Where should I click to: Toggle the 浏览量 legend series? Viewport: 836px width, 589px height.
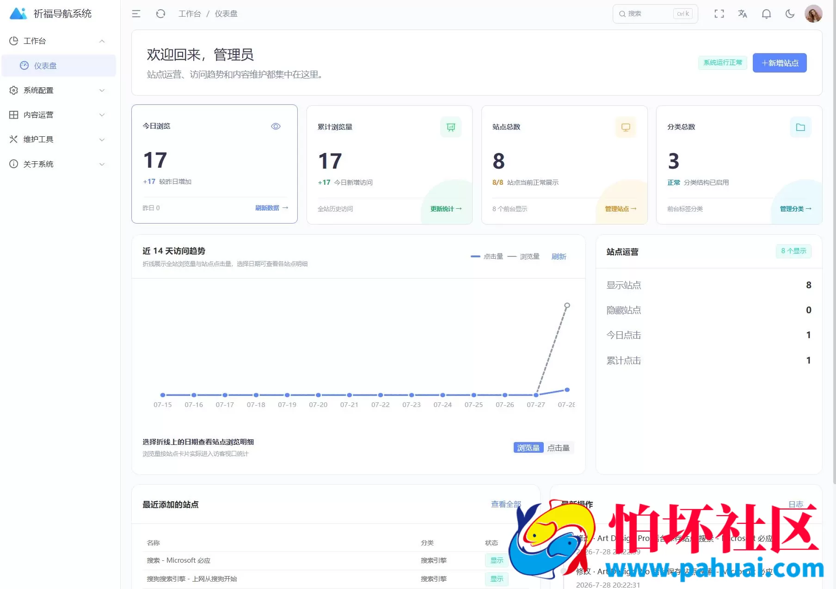(x=523, y=256)
